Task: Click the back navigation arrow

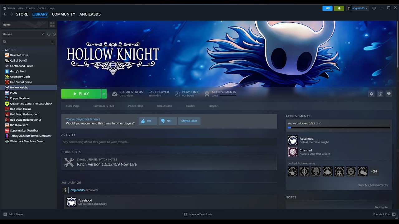Action: (5, 14)
